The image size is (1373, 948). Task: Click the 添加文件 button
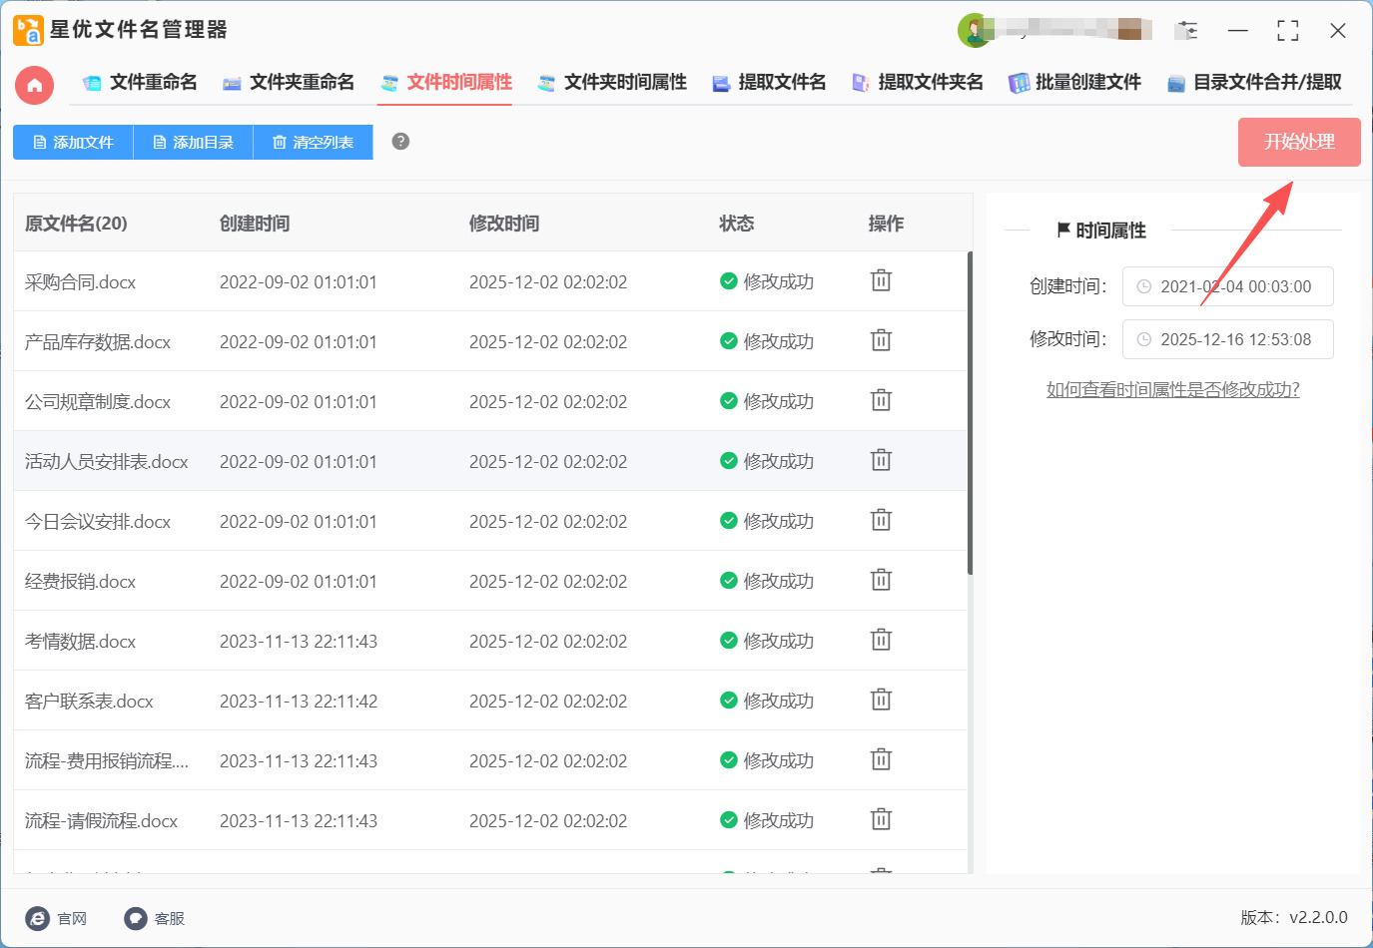73,143
